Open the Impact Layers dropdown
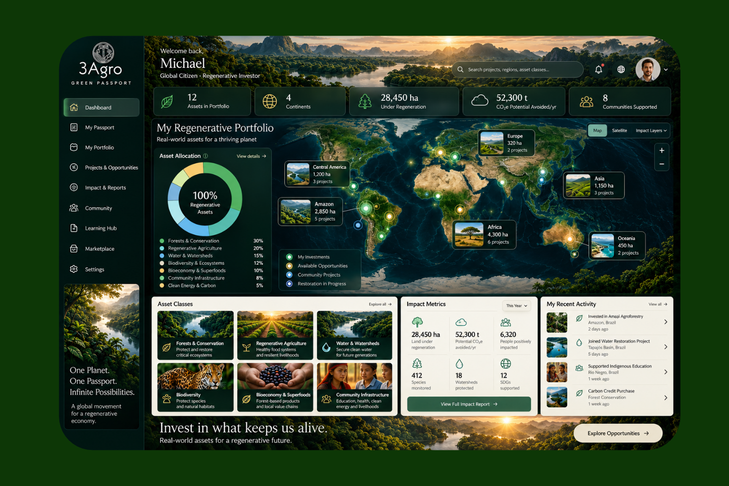Screen dimensions: 729x486 pos(651,131)
